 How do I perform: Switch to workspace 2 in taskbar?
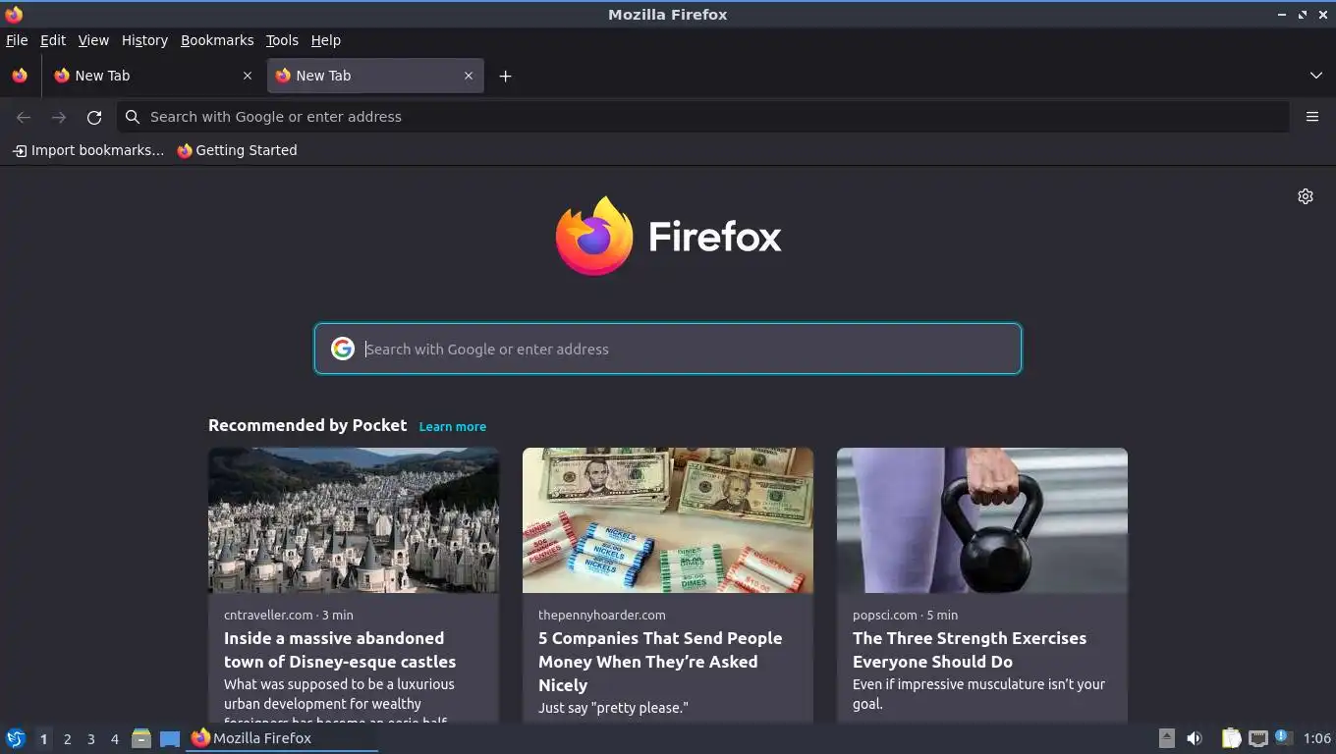pyautogui.click(x=67, y=739)
